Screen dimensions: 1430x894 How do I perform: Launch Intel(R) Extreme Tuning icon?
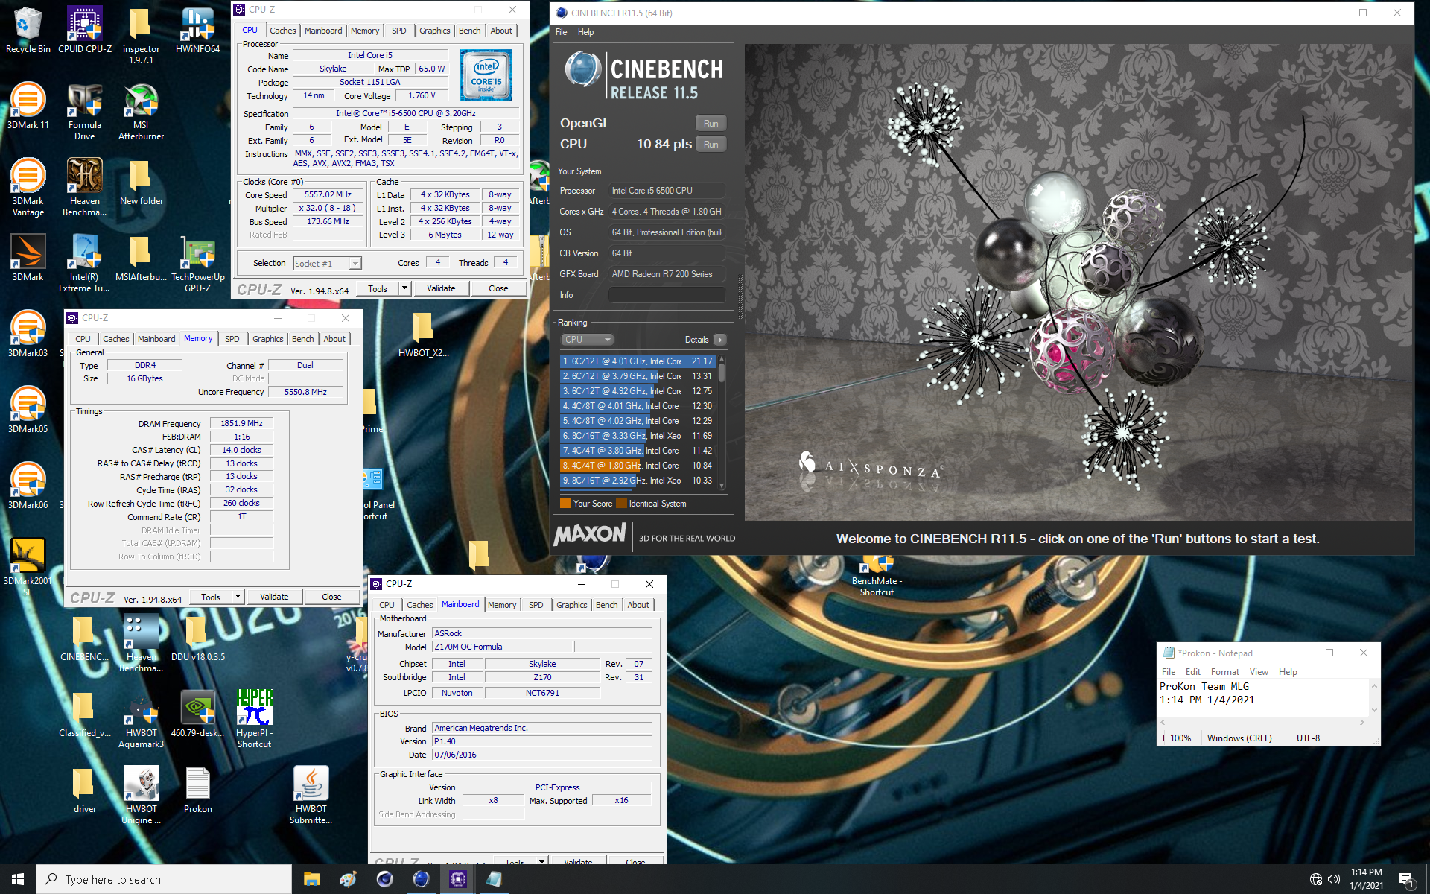pyautogui.click(x=85, y=264)
